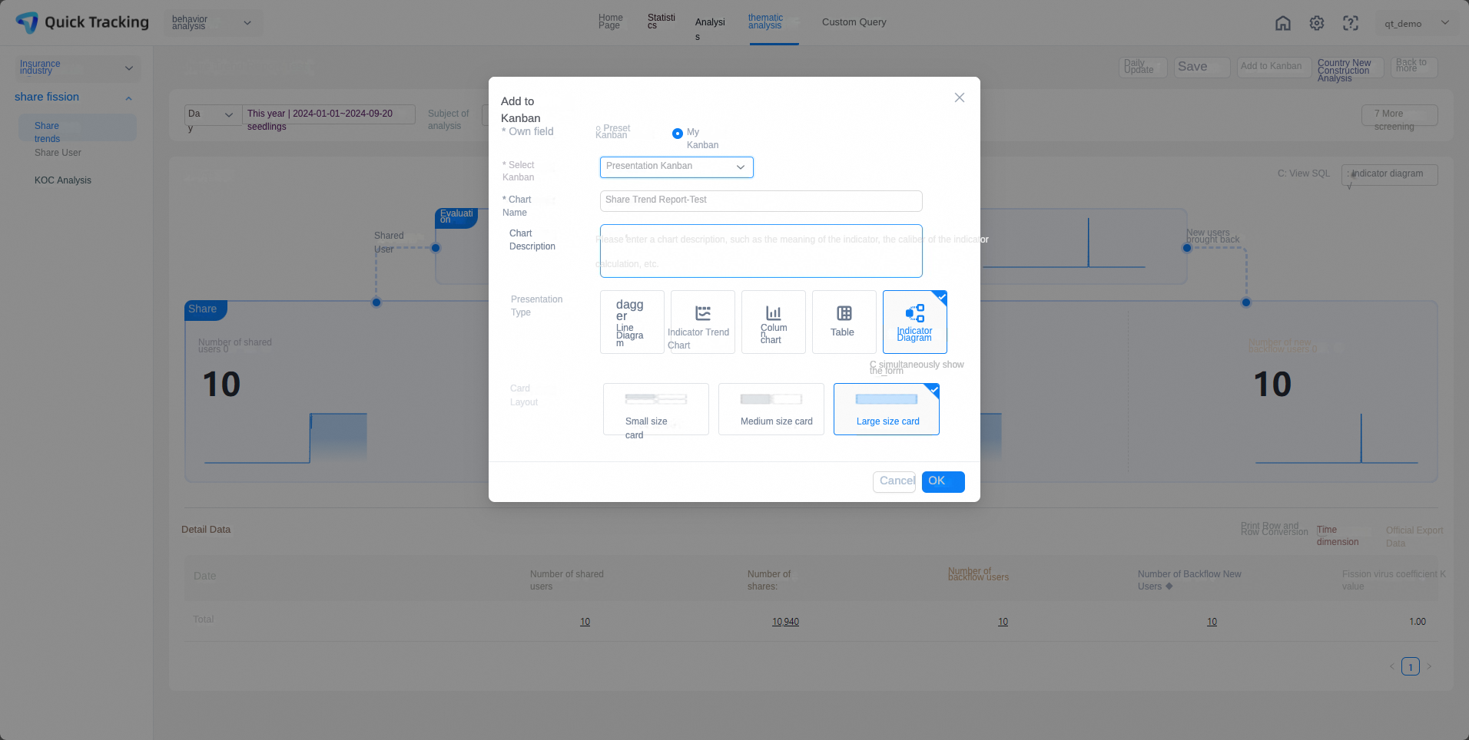
Task: Collapse the share fission section
Action: coord(128,98)
